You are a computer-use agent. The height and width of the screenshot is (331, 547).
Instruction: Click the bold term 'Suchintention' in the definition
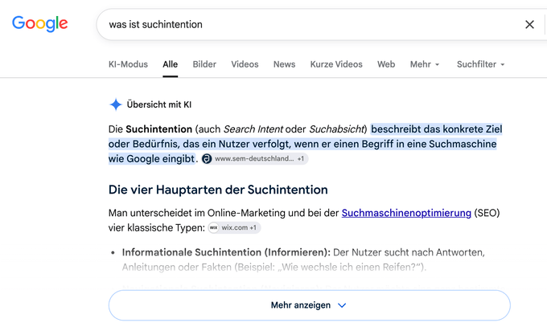[158, 129]
